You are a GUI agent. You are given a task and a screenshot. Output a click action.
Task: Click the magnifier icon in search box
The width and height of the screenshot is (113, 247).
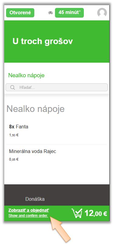pos(12,87)
